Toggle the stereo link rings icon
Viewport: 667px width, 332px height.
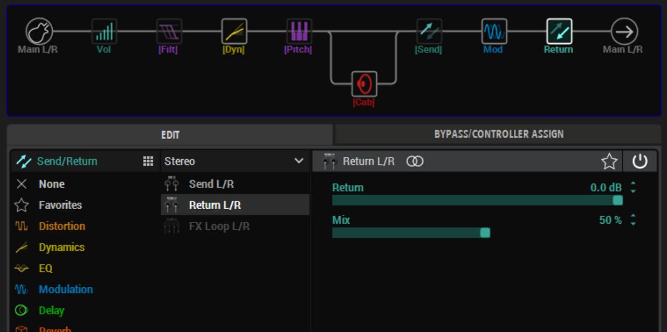(415, 161)
